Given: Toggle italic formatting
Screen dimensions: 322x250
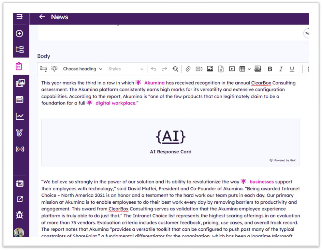Looking at the screenshot, I should click(x=281, y=69).
